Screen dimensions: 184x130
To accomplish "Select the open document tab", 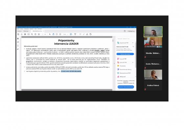I will pos(37,31).
